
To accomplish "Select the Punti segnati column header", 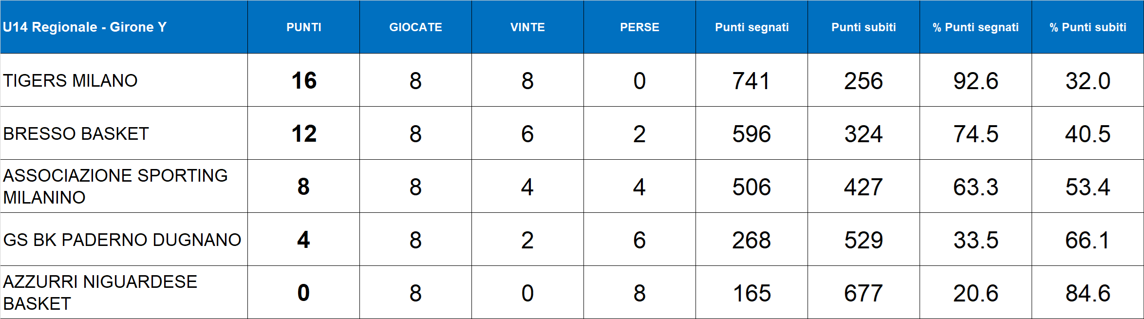I will [x=751, y=27].
